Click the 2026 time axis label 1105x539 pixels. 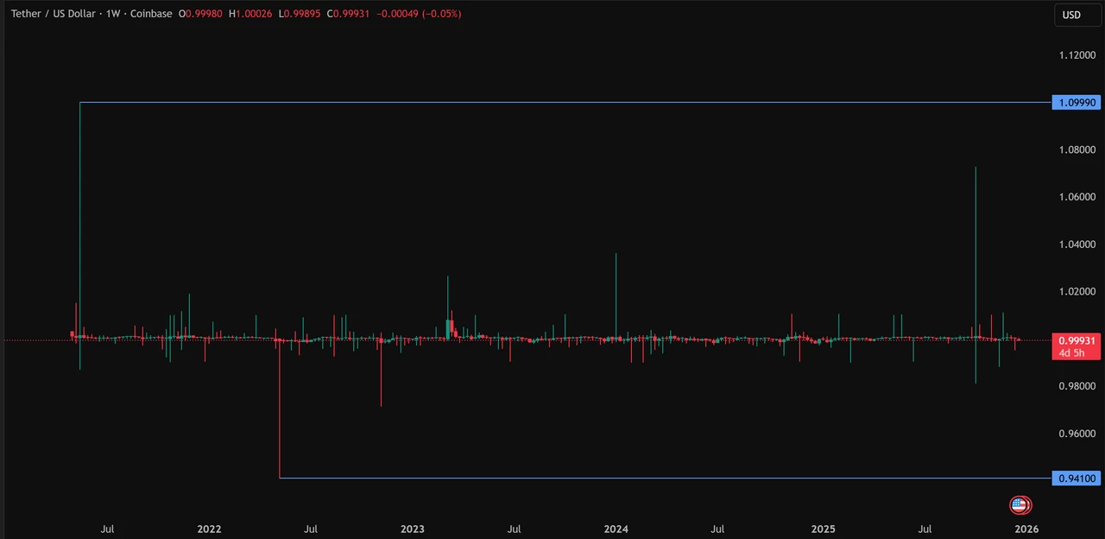pyautogui.click(x=1026, y=529)
